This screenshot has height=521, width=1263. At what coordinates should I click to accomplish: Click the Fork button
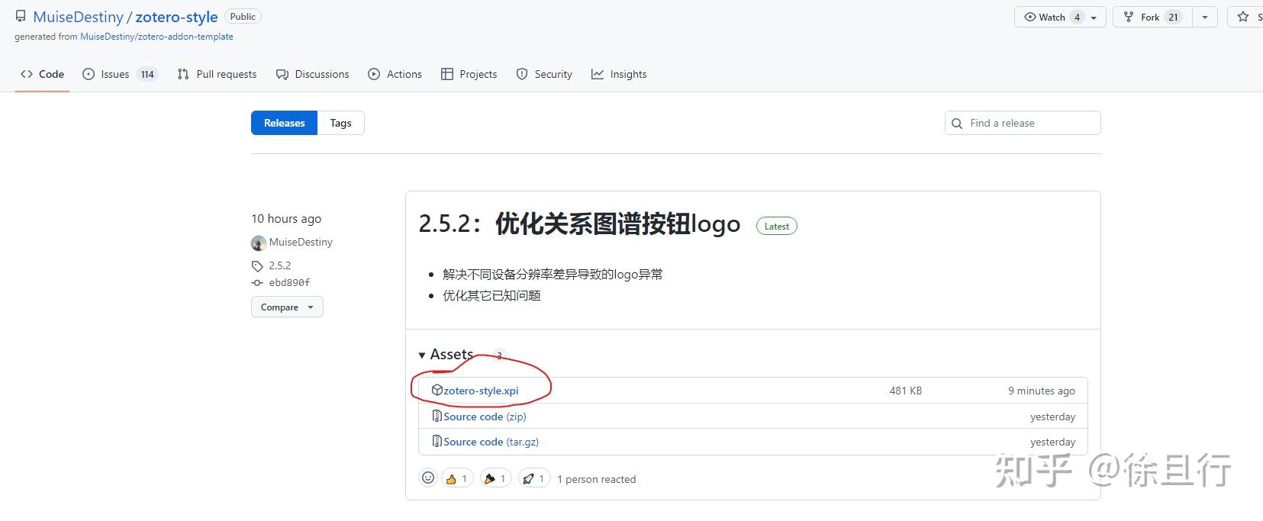coord(1152,17)
